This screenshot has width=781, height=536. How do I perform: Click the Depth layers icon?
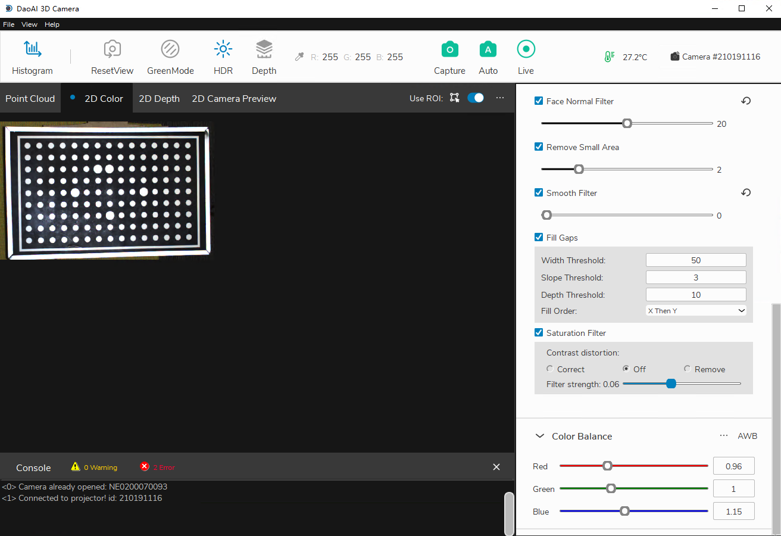coord(264,49)
